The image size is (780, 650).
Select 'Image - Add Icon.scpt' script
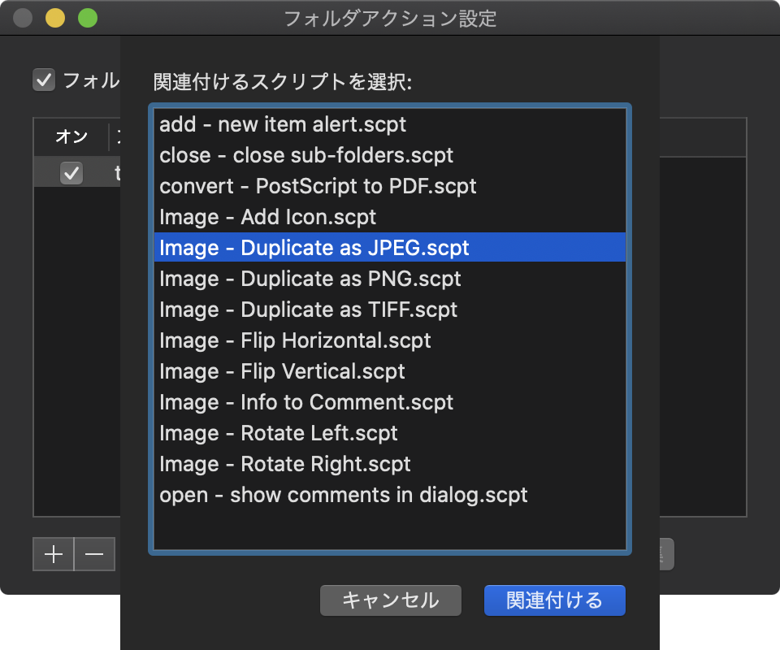click(268, 217)
